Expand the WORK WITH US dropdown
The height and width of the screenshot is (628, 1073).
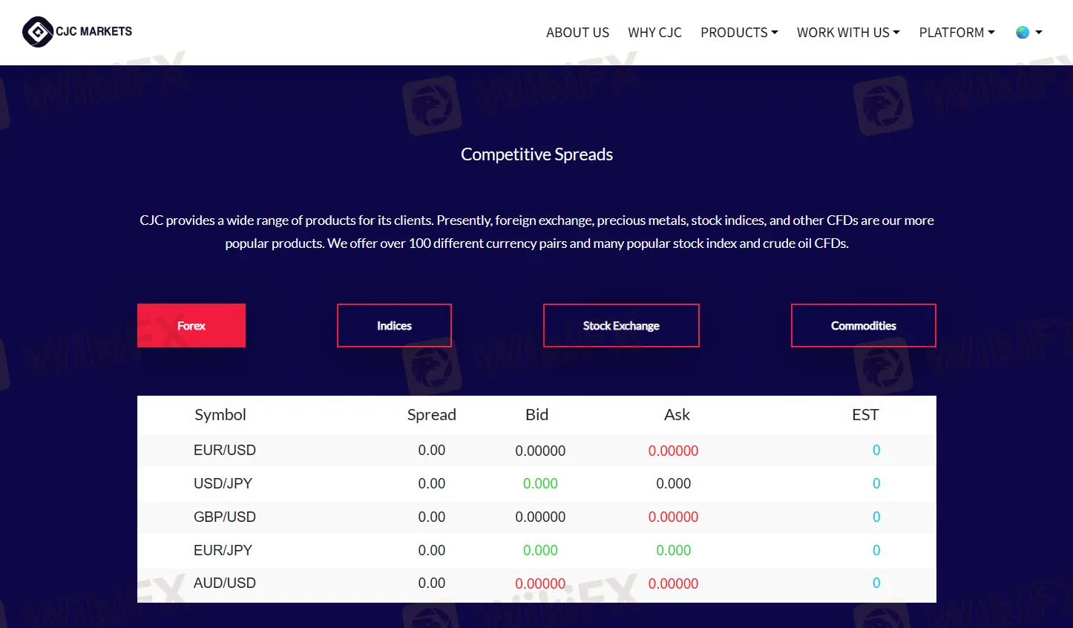tap(848, 33)
